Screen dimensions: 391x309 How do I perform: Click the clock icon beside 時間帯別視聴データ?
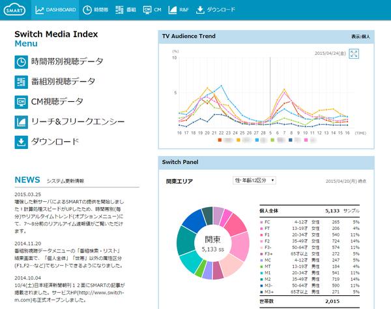[22, 62]
